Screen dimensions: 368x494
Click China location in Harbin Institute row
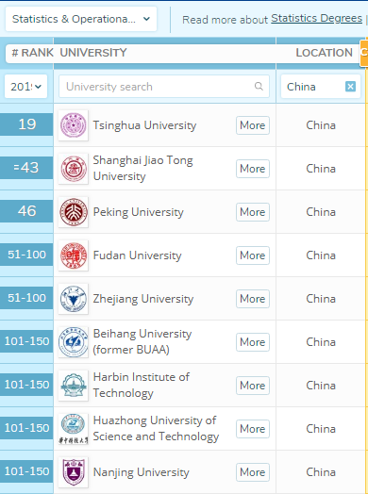[321, 386]
